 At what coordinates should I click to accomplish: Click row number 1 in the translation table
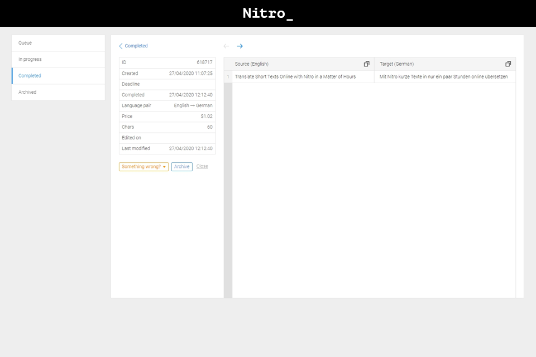click(x=228, y=76)
